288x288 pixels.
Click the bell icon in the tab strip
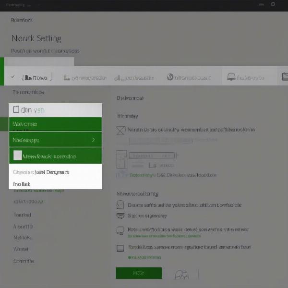[x=231, y=77]
